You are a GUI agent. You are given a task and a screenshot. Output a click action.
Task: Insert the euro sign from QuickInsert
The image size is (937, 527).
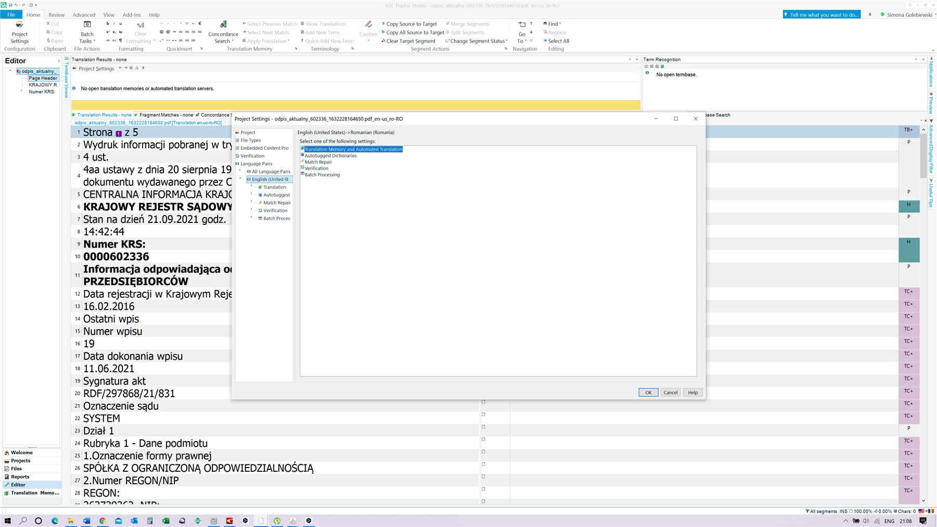200,23
